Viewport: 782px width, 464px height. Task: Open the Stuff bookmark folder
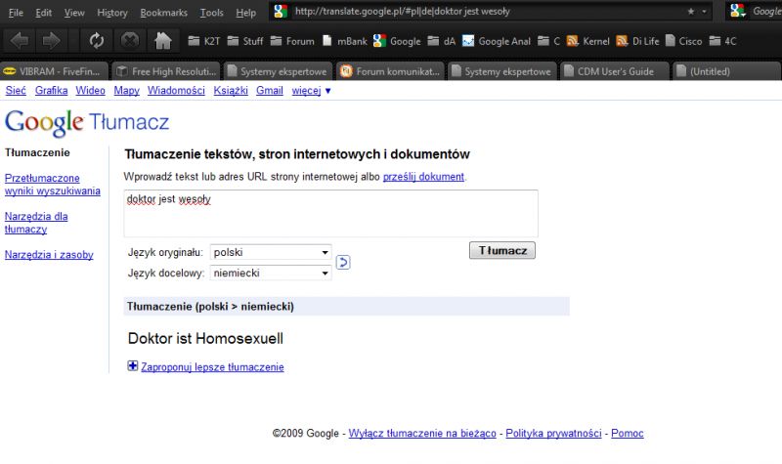click(244, 41)
